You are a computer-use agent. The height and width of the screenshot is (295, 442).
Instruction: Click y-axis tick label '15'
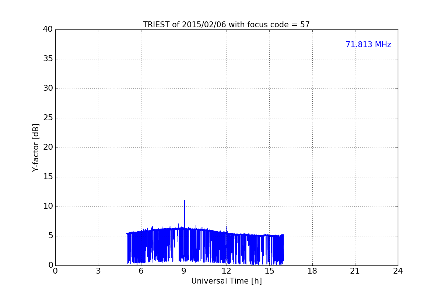coord(48,177)
